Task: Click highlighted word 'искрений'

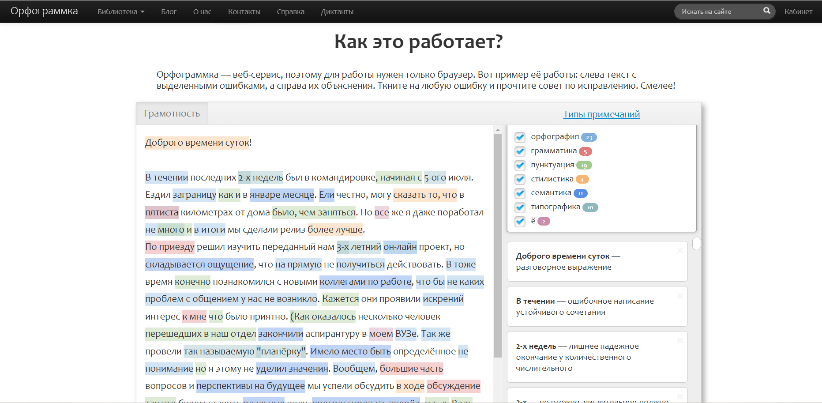Action: pyautogui.click(x=443, y=299)
